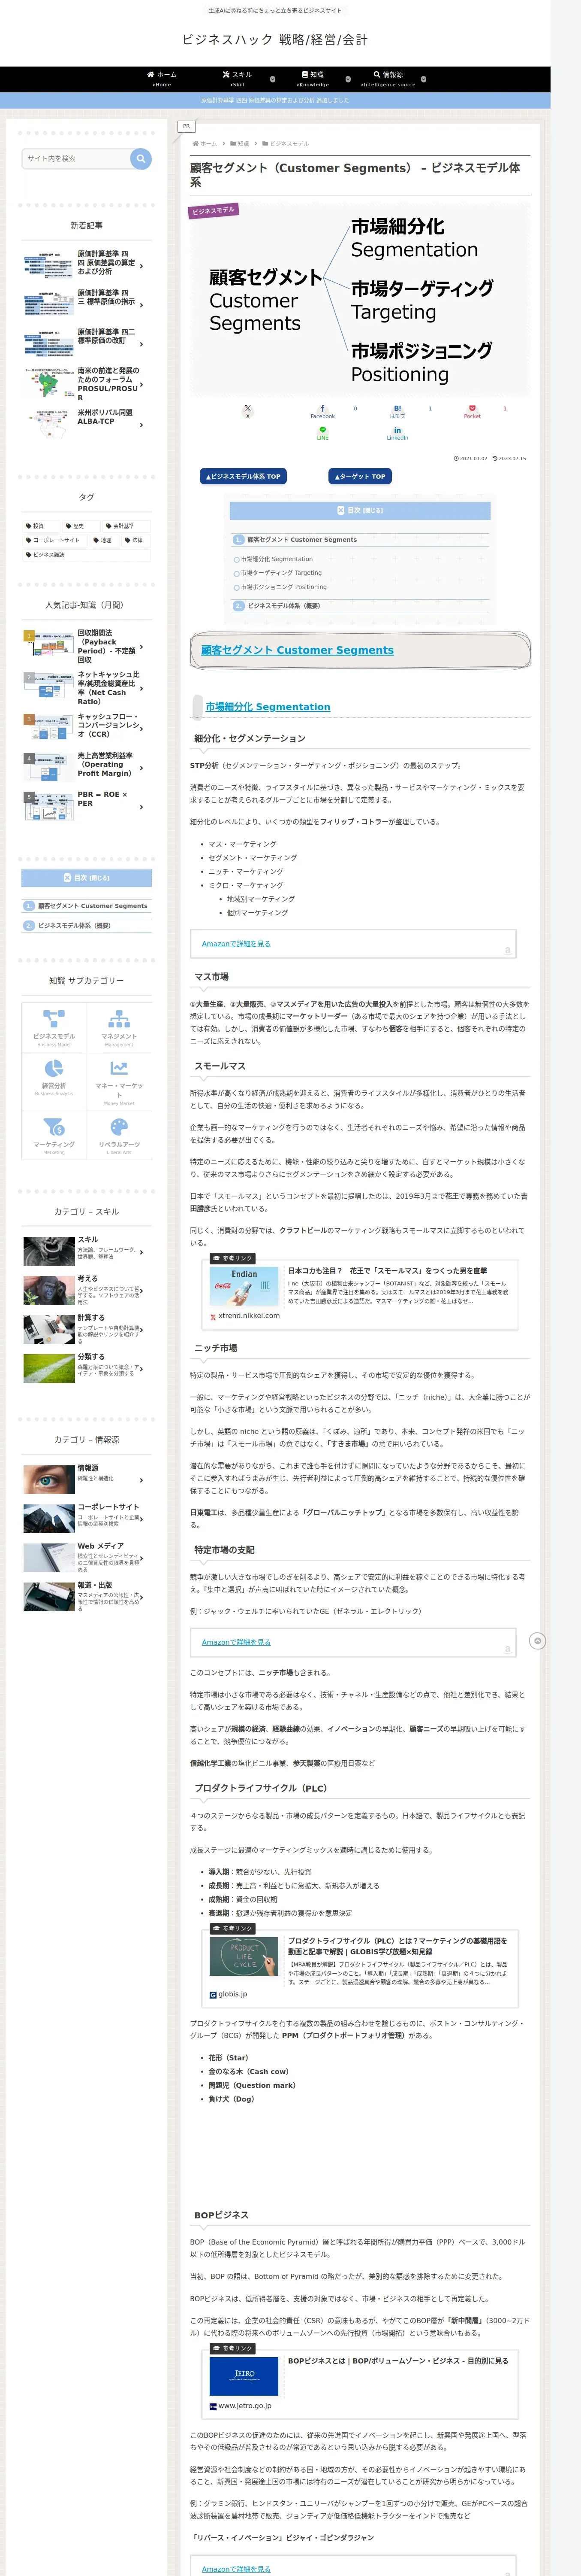Click the ターゲット TOP button

tap(360, 476)
